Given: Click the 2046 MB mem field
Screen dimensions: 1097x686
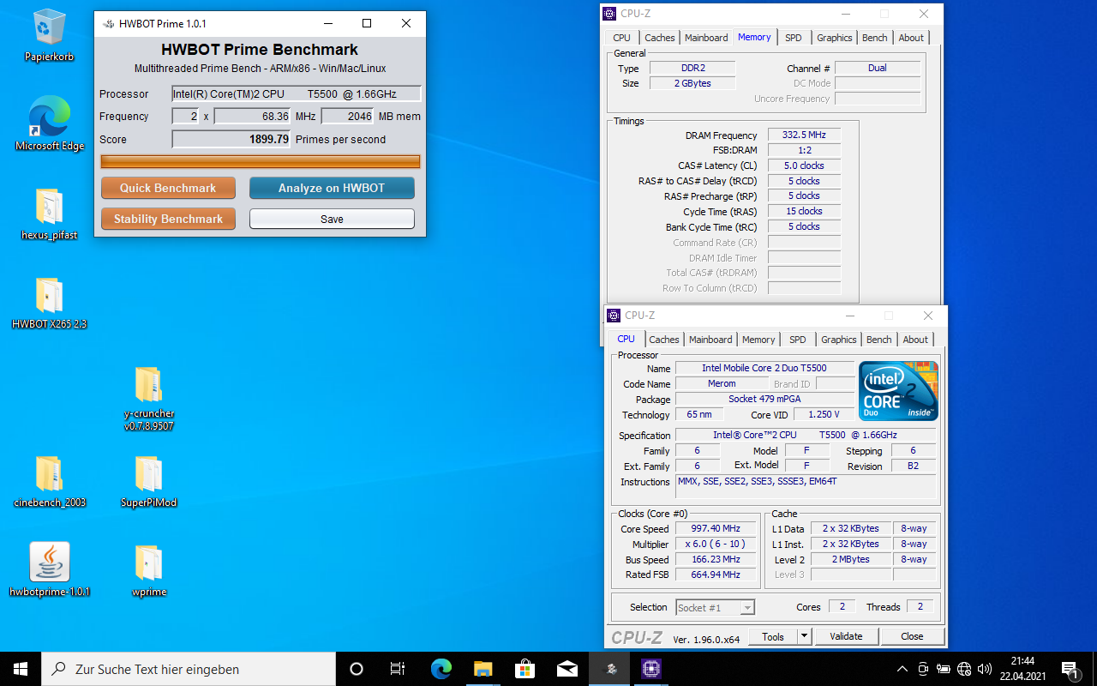Looking at the screenshot, I should point(348,117).
